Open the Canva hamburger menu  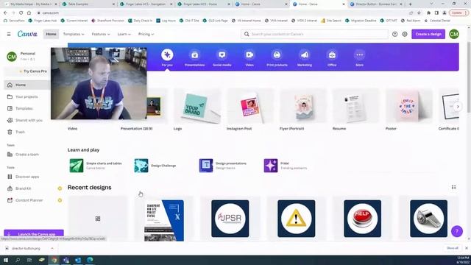pyautogui.click(x=9, y=35)
